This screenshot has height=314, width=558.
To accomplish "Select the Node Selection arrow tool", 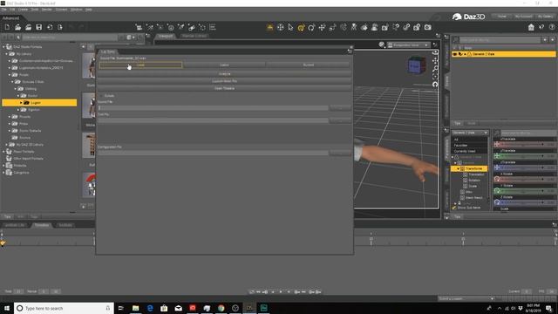I will tap(290, 27).
